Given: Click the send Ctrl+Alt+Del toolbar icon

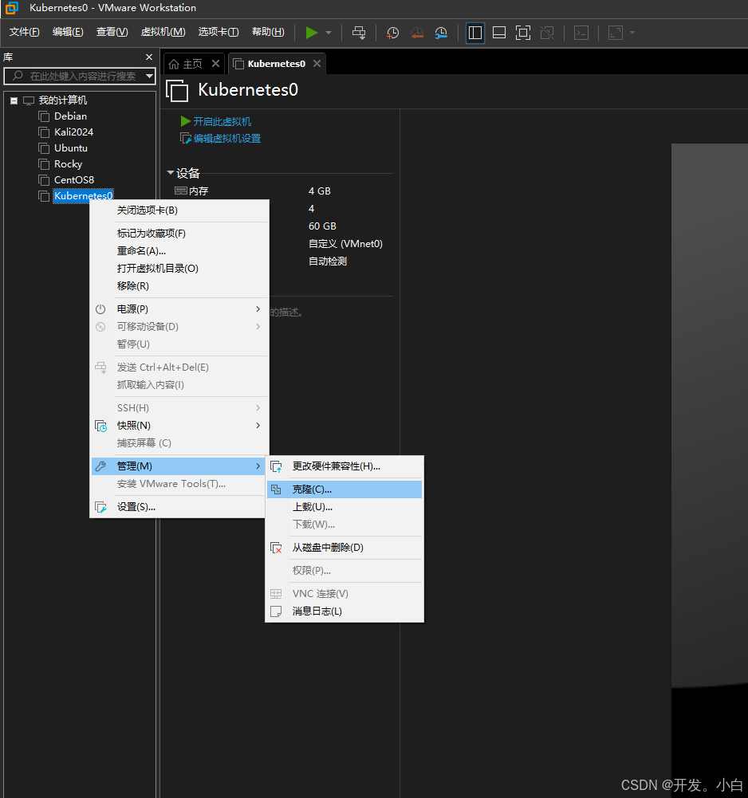Looking at the screenshot, I should (x=359, y=33).
